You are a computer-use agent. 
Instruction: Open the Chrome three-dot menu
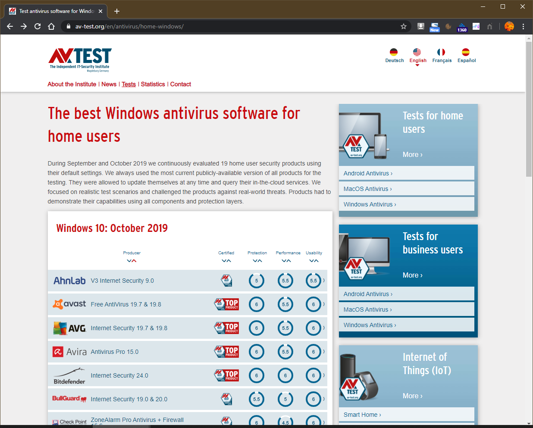coord(523,26)
